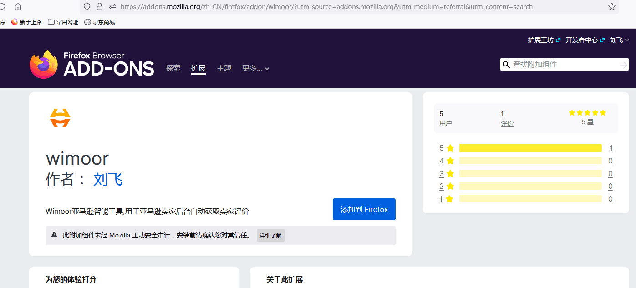
Task: Click the search submit arrow icon
Action: tap(624, 65)
